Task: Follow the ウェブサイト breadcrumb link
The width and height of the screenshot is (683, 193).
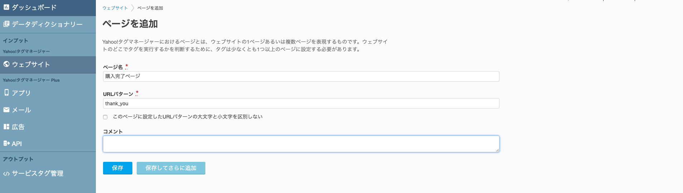Action: (x=115, y=8)
